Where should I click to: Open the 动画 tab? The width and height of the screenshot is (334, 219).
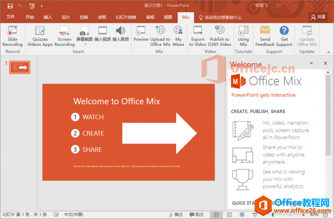click(102, 17)
